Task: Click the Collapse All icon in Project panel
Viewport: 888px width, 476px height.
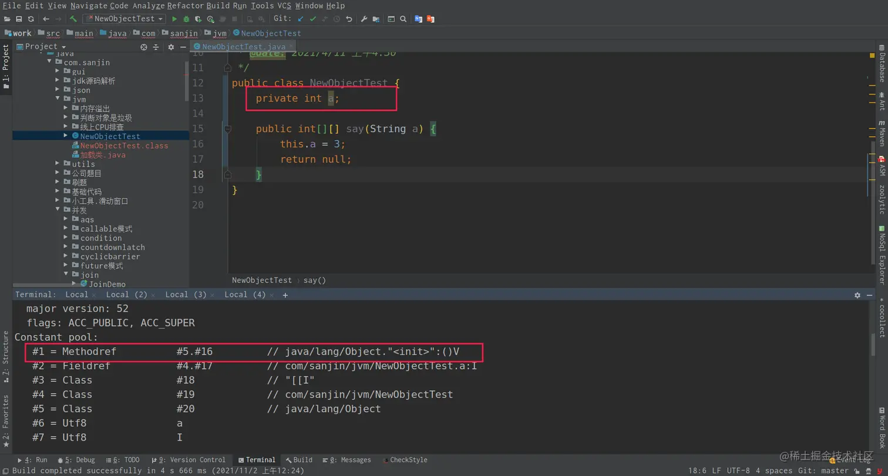Action: coord(156,47)
